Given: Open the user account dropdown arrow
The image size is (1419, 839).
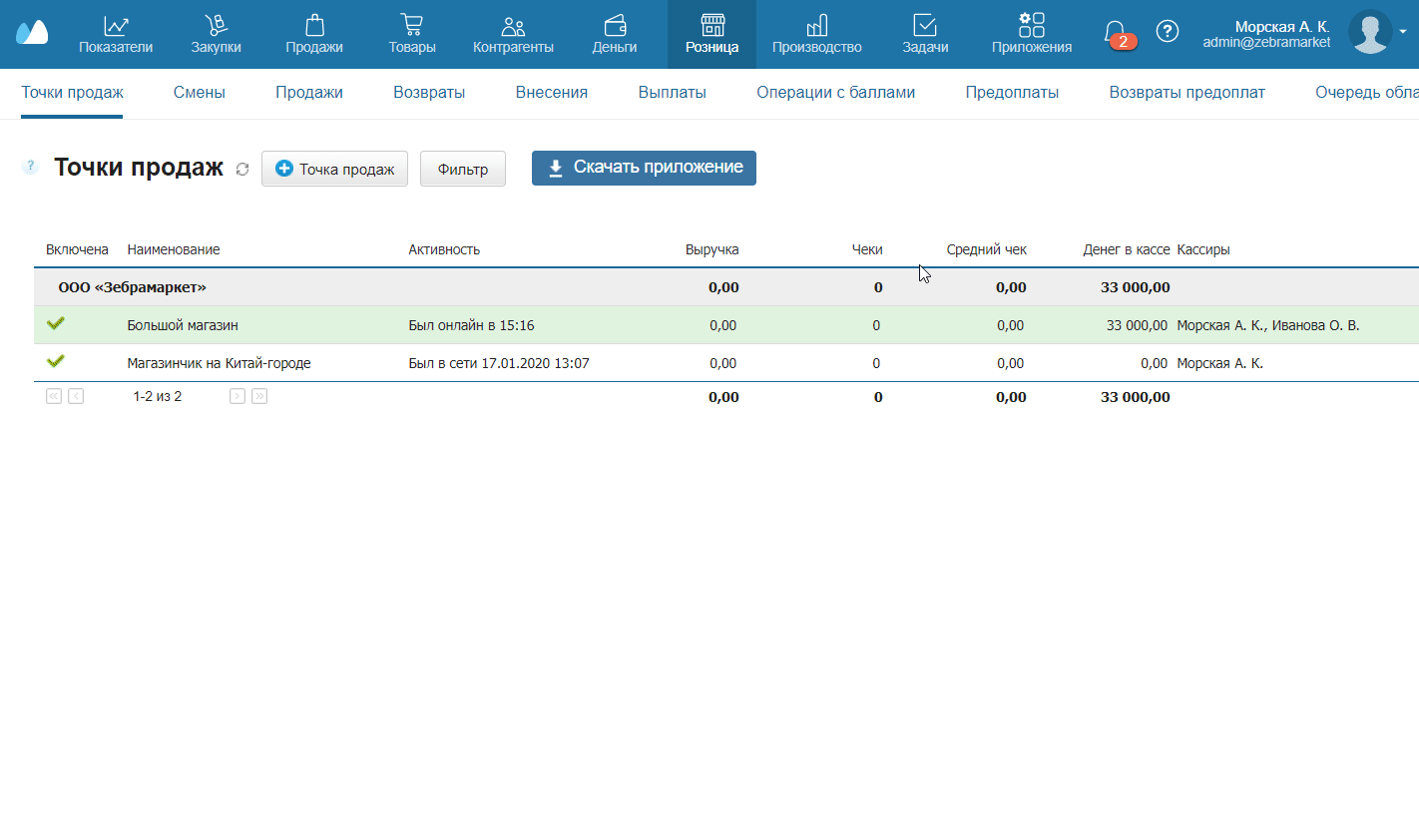Looking at the screenshot, I should 1403,32.
